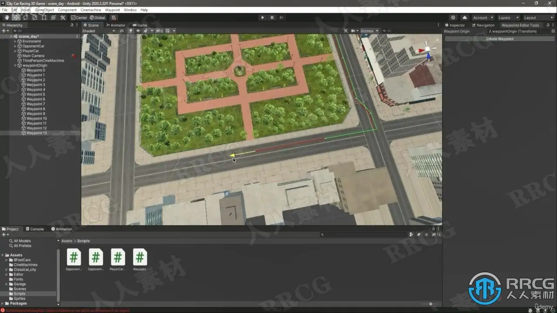Viewport: 557px width, 313px height.
Task: Select the Transform tool
Action: coord(53,17)
